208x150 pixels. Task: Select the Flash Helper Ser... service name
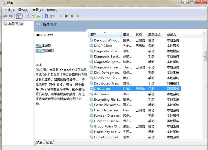pyautogui.click(x=107, y=110)
